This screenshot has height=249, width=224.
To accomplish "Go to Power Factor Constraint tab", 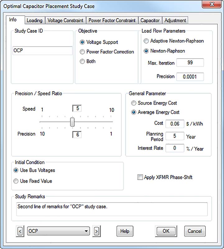I will pos(112,20).
